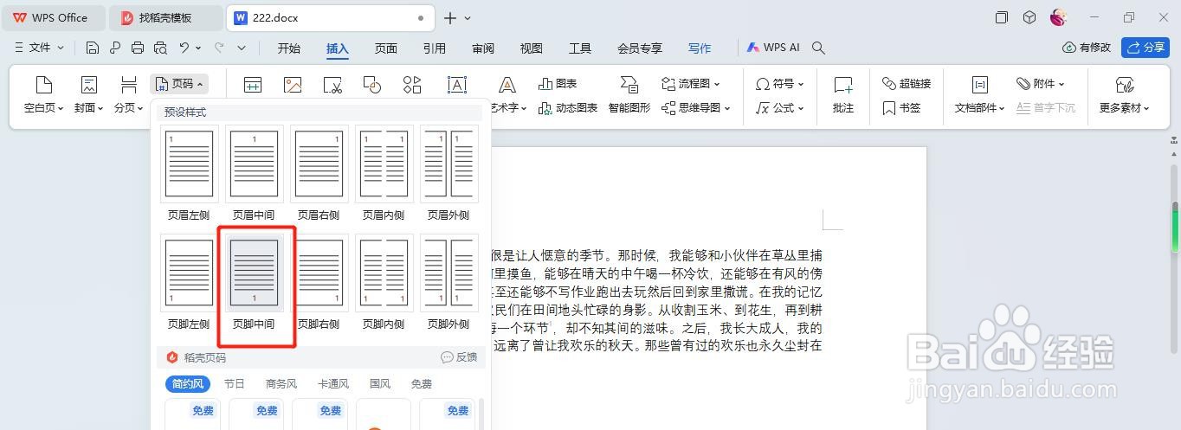Insert a dynamic chart (动态图表)
The image size is (1181, 430).
[568, 108]
